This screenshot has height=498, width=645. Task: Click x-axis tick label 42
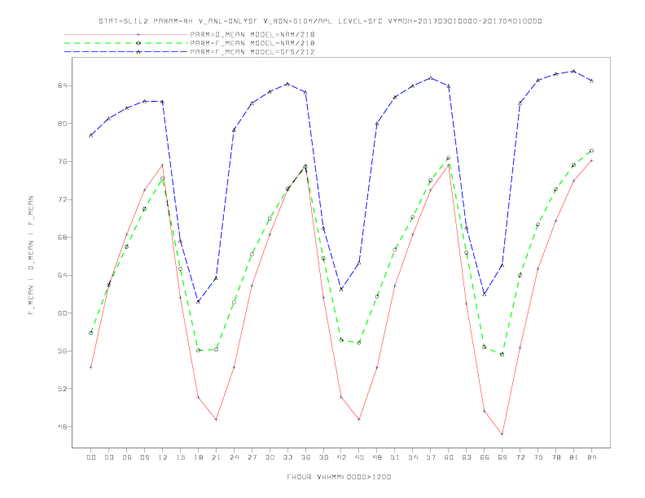coord(341,457)
